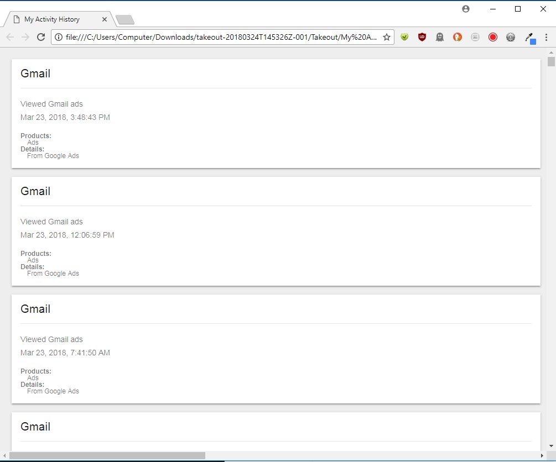The height and width of the screenshot is (462, 556).
Task: Click 'Details:' label in the 12:06:59 PM card
Action: (32, 267)
